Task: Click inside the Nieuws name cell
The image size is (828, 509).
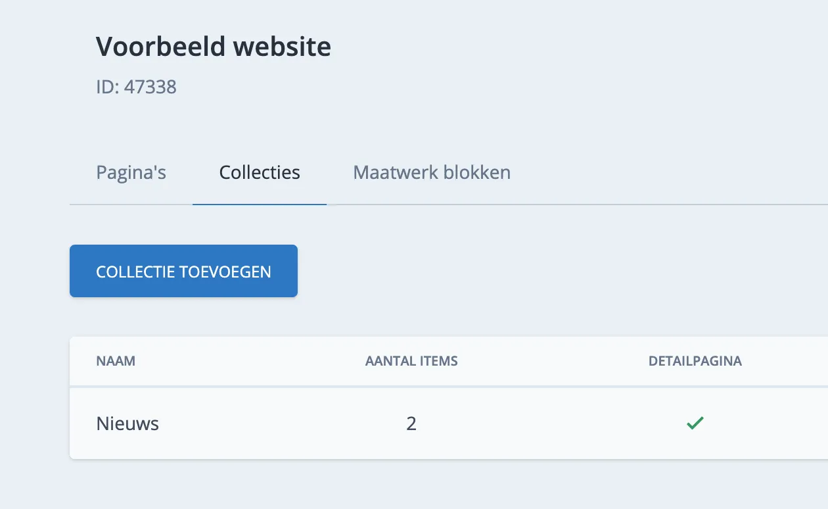Action: 127,423
